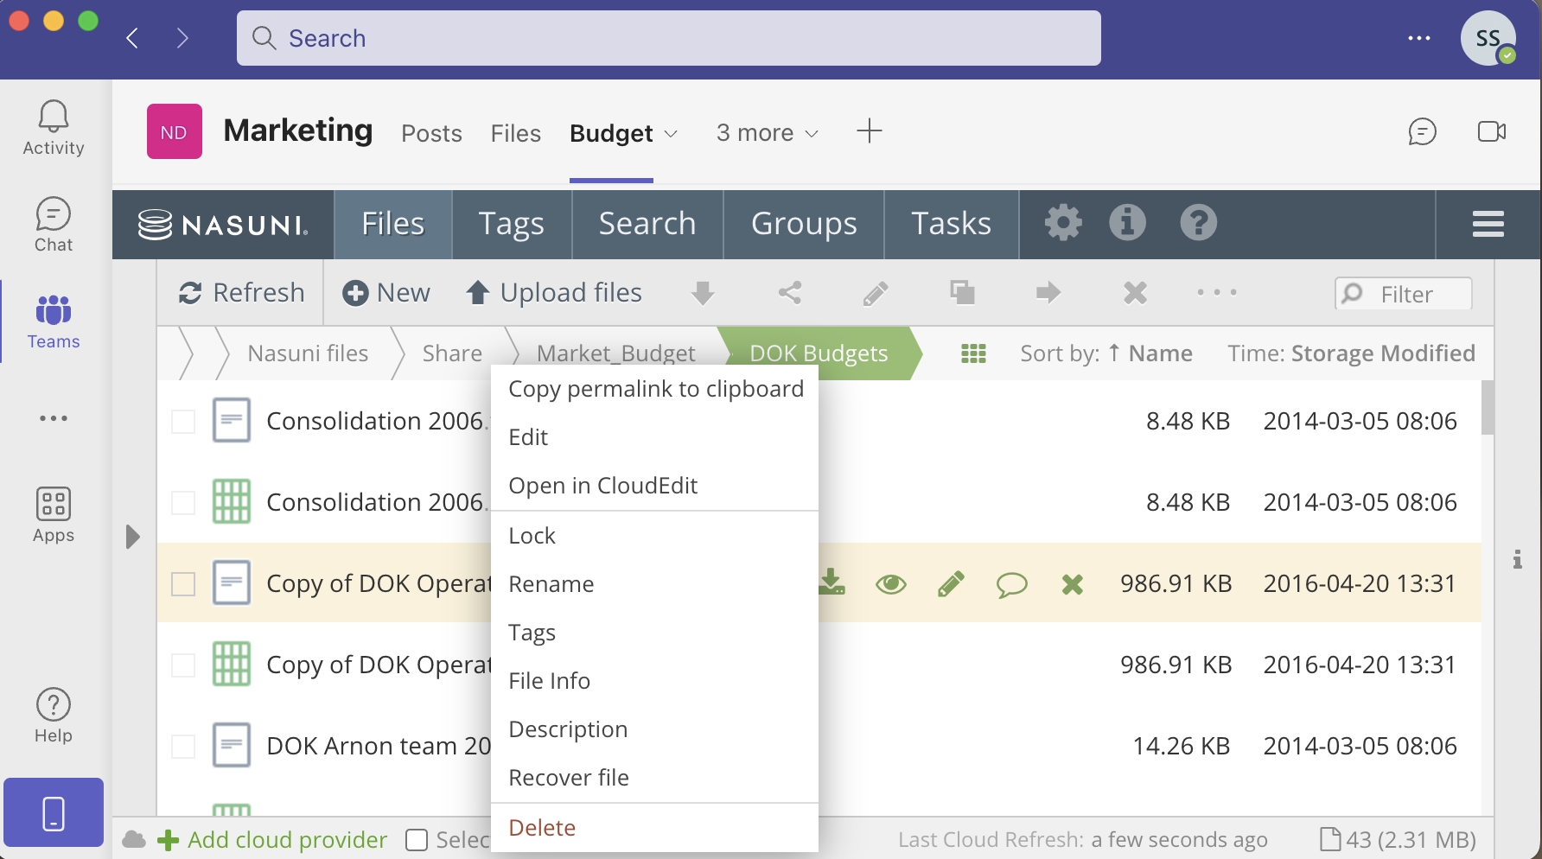Click the green pencil edit icon
Viewport: 1542px width, 859px height.
(951, 584)
